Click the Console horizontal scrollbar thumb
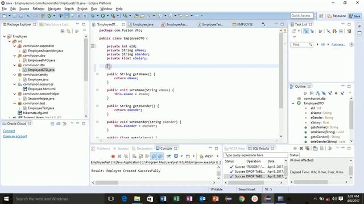Screen dimensions: 364x204 (107, 182)
